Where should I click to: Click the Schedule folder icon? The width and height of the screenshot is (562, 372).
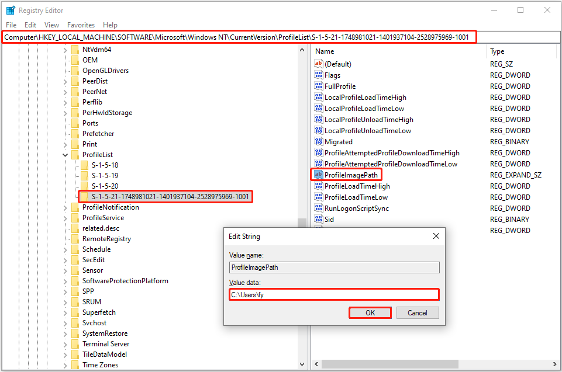75,249
